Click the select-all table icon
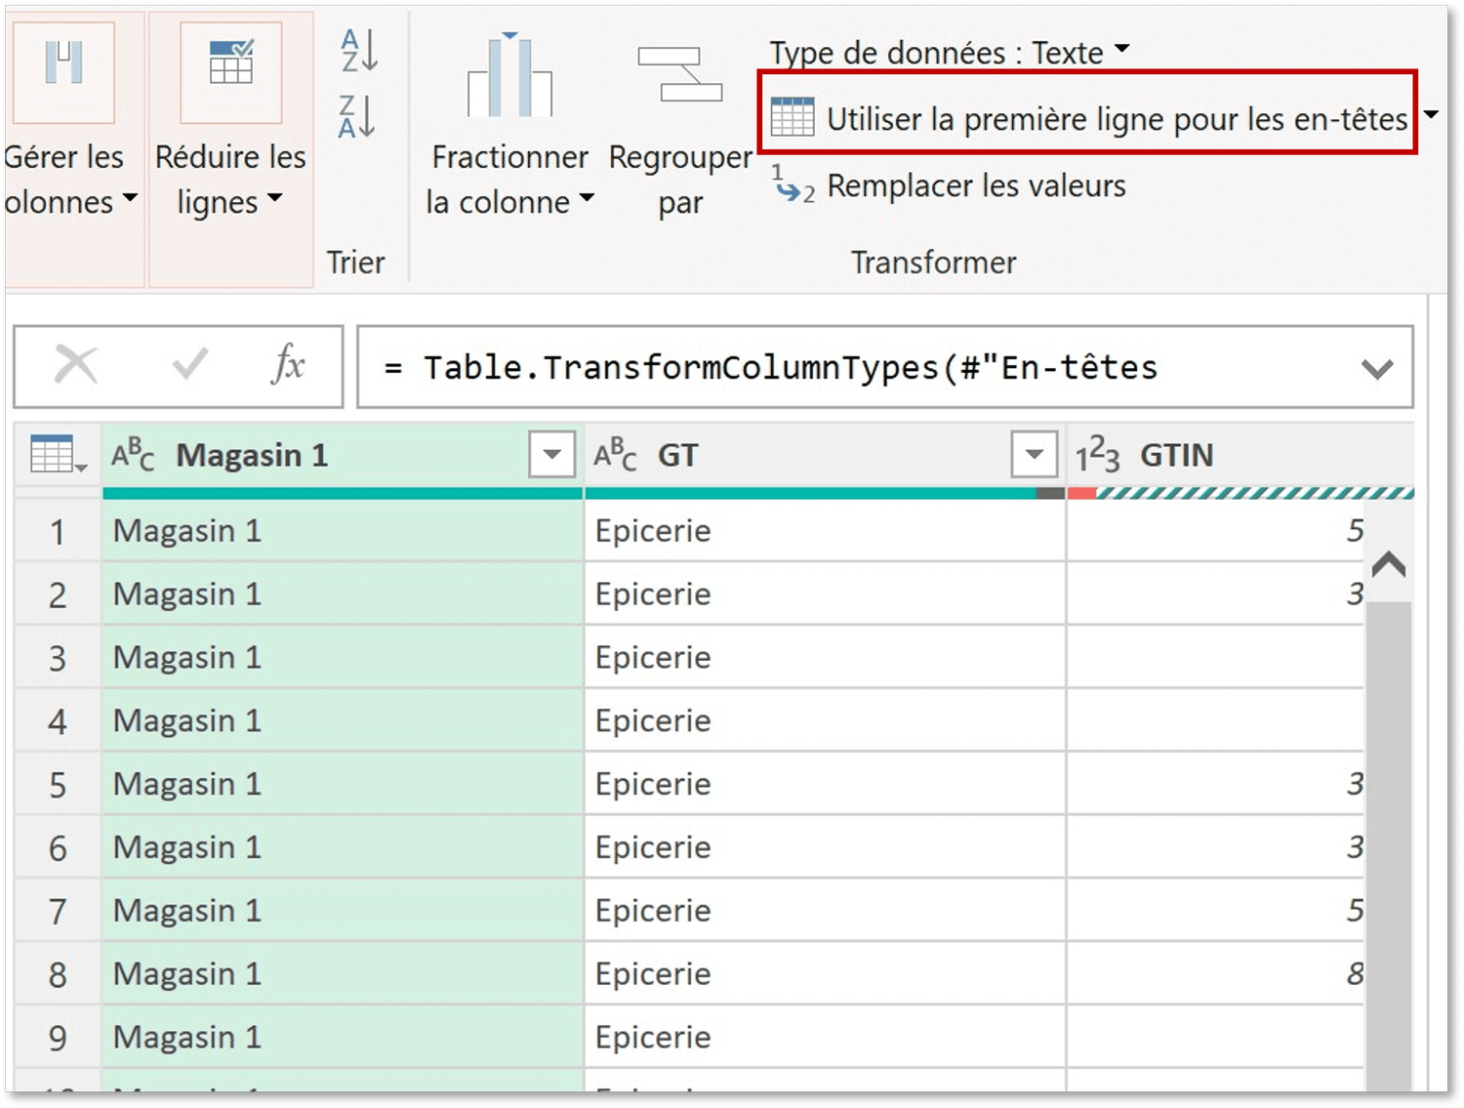Viewport: 1464px width, 1108px height. pos(51,453)
